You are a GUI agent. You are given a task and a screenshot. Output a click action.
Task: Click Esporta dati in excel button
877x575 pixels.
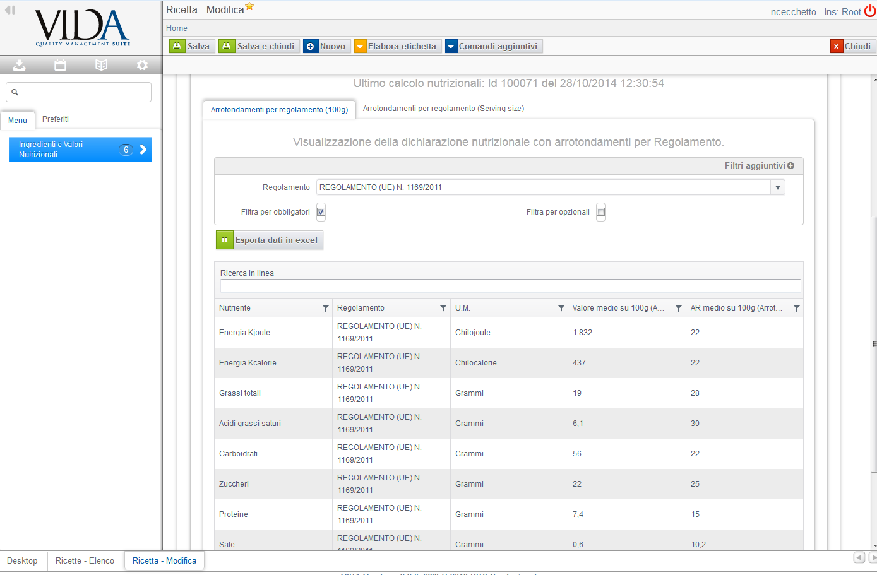pyautogui.click(x=270, y=240)
